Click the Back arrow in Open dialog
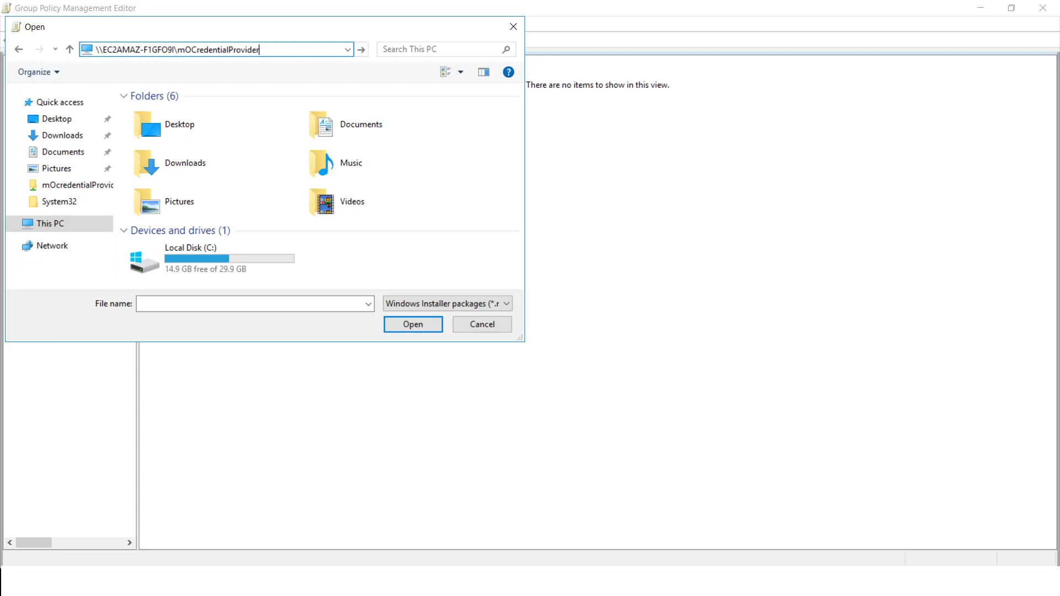The width and height of the screenshot is (1060, 596). (x=19, y=50)
